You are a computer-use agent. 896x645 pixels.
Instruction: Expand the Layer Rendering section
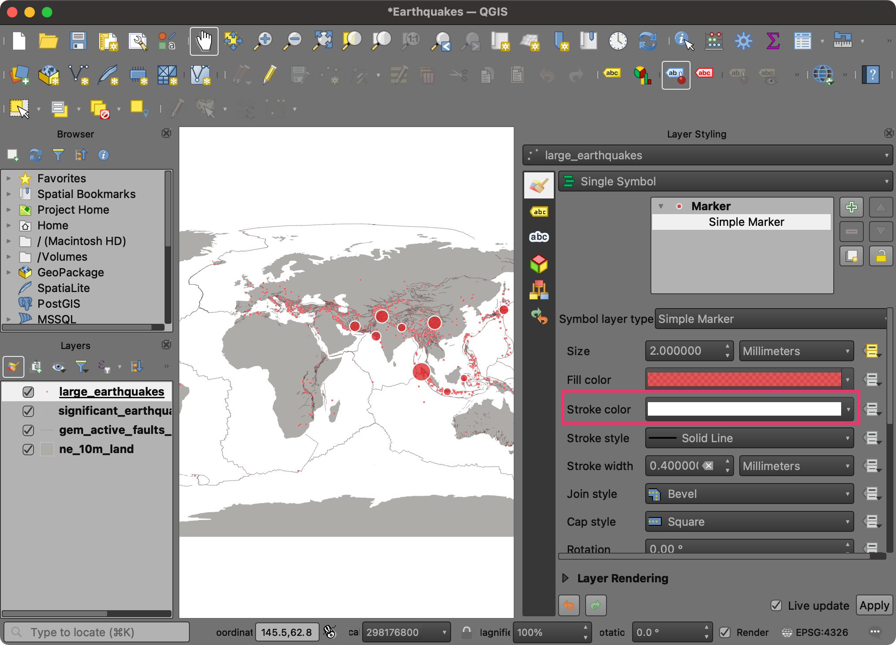point(566,578)
